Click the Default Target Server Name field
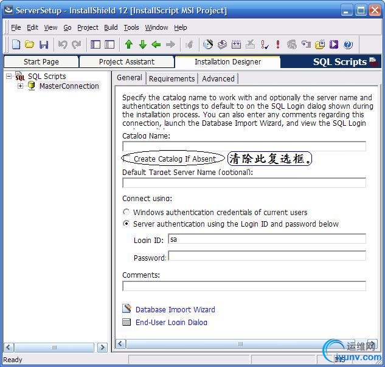Viewport: 385px width, 367px height. [x=244, y=182]
